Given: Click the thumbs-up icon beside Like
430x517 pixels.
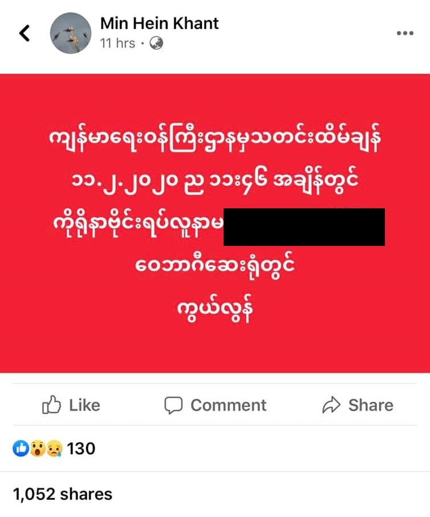Looking at the screenshot, I should pos(52,405).
